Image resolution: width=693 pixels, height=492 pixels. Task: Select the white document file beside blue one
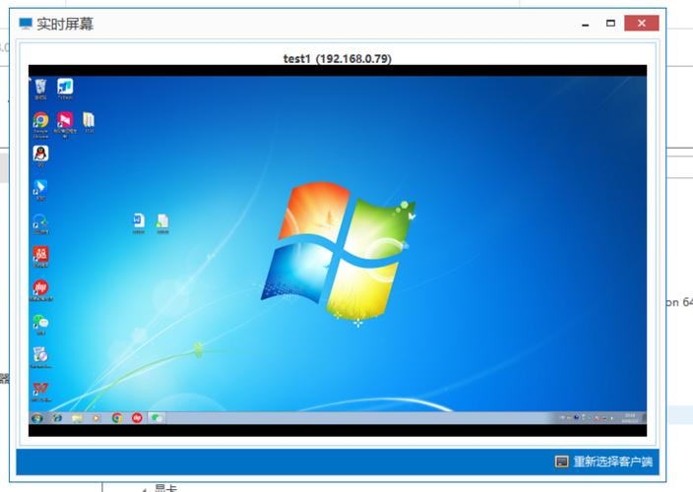[162, 220]
